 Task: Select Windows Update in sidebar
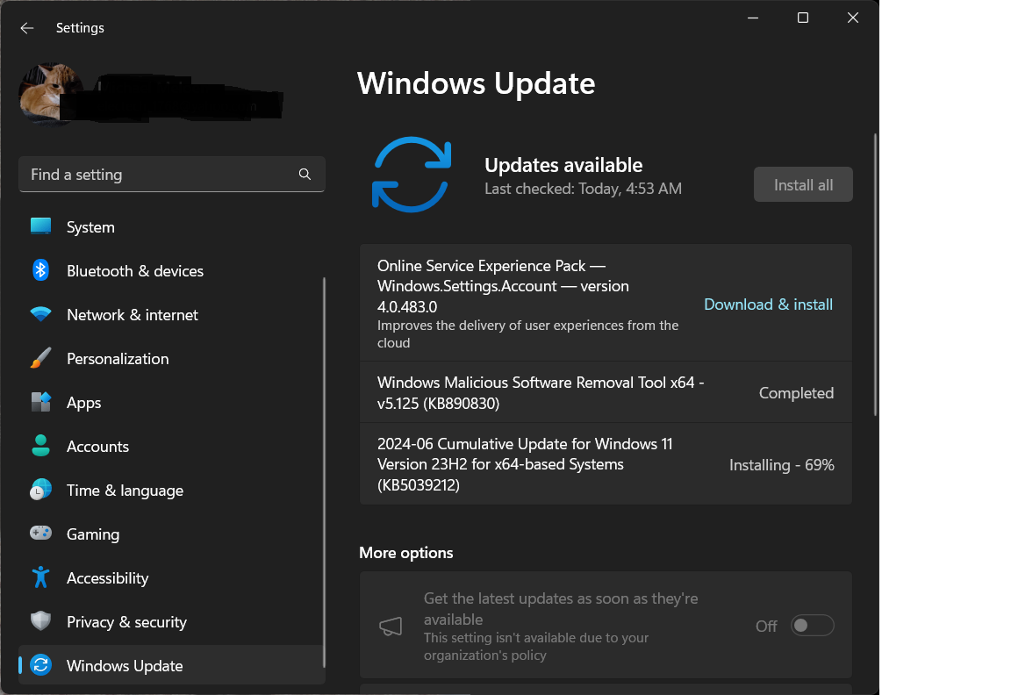pyautogui.click(x=125, y=666)
